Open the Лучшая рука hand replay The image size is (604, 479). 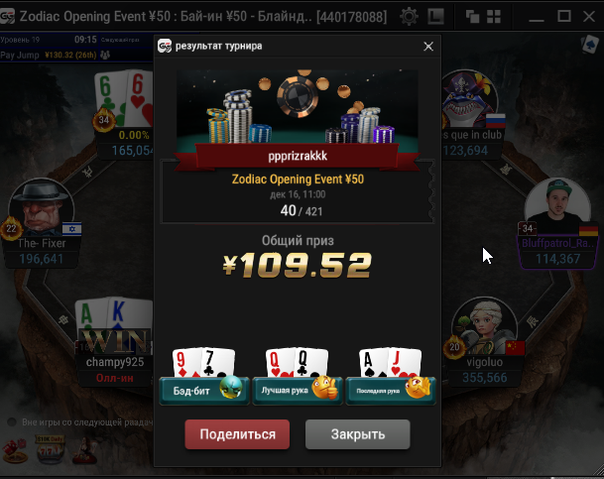[298, 391]
